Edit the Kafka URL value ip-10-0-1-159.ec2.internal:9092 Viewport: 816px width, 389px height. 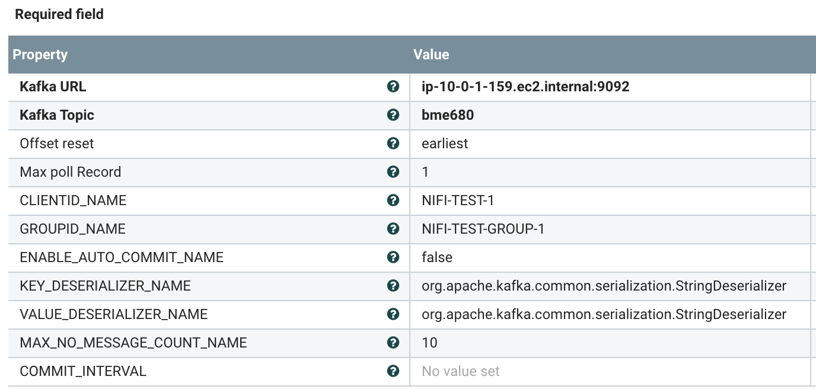pyautogui.click(x=525, y=87)
